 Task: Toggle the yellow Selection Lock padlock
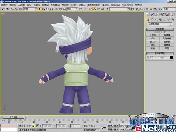click(x=33, y=126)
